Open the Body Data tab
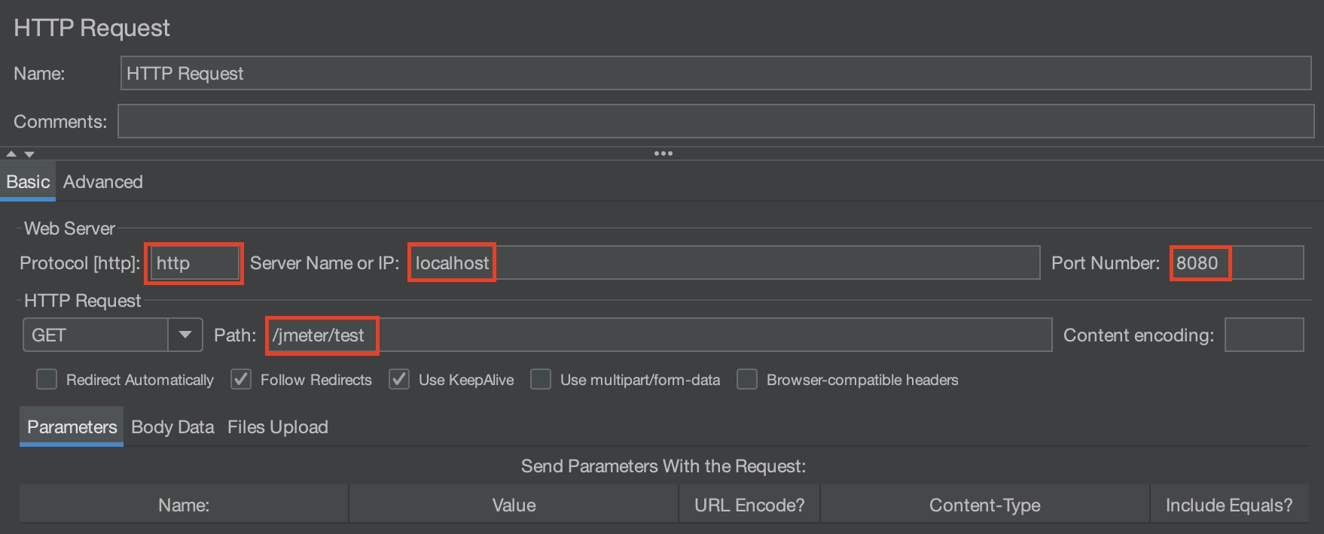The image size is (1324, 534). pyautogui.click(x=172, y=427)
